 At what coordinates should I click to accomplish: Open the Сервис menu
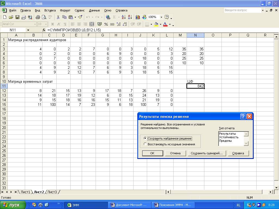(x=80, y=10)
